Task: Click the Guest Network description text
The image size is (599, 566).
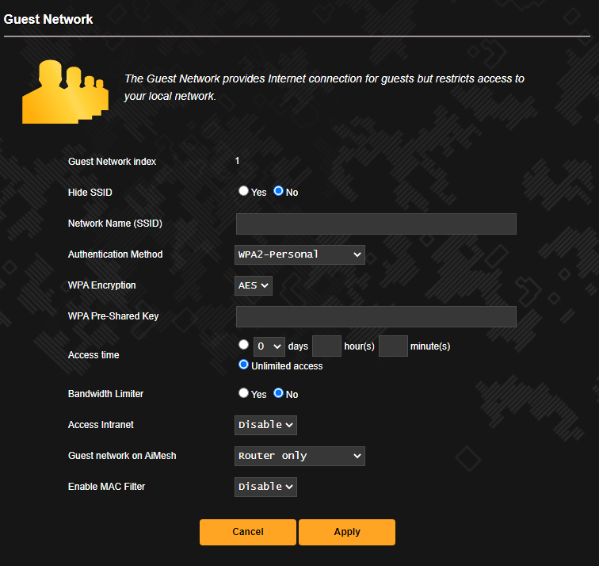Action: (x=324, y=87)
